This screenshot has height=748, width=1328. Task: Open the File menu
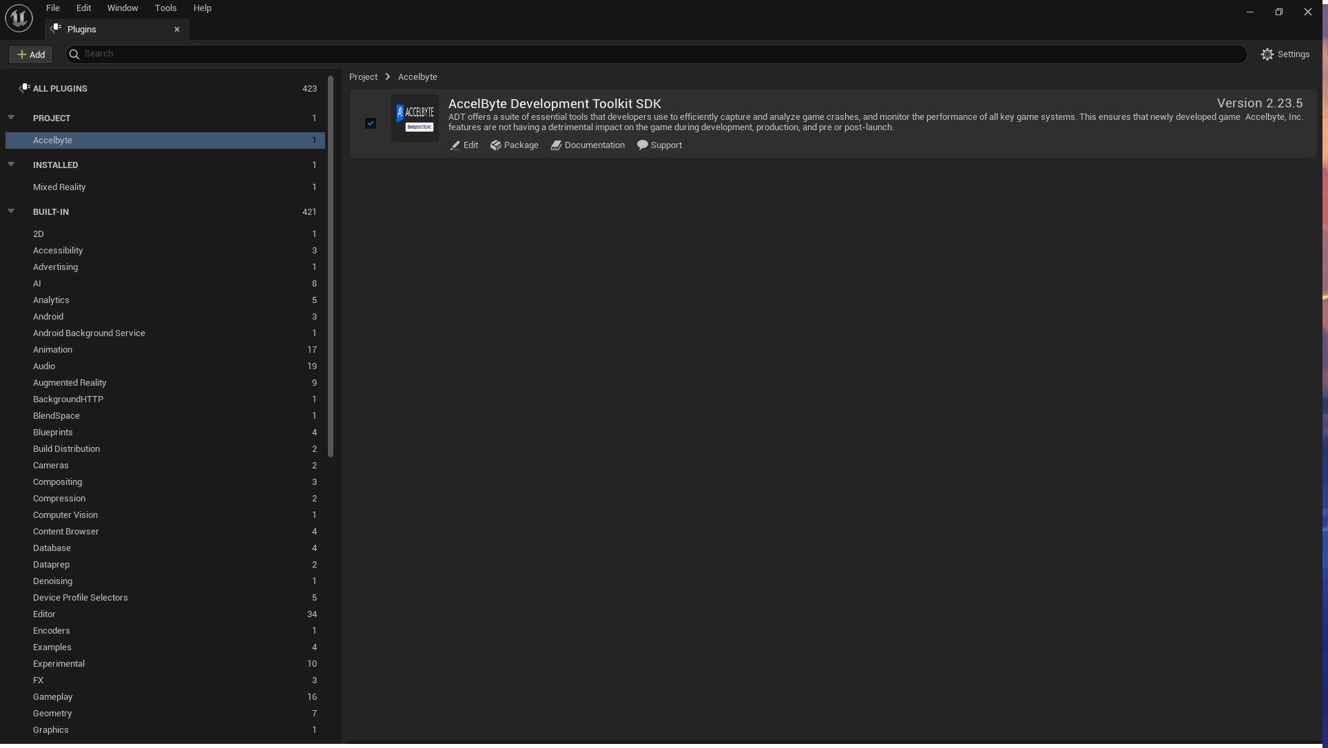click(x=53, y=8)
